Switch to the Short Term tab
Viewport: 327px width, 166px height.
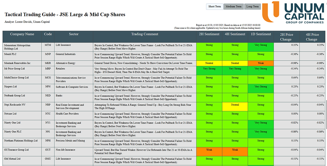(215, 6)
